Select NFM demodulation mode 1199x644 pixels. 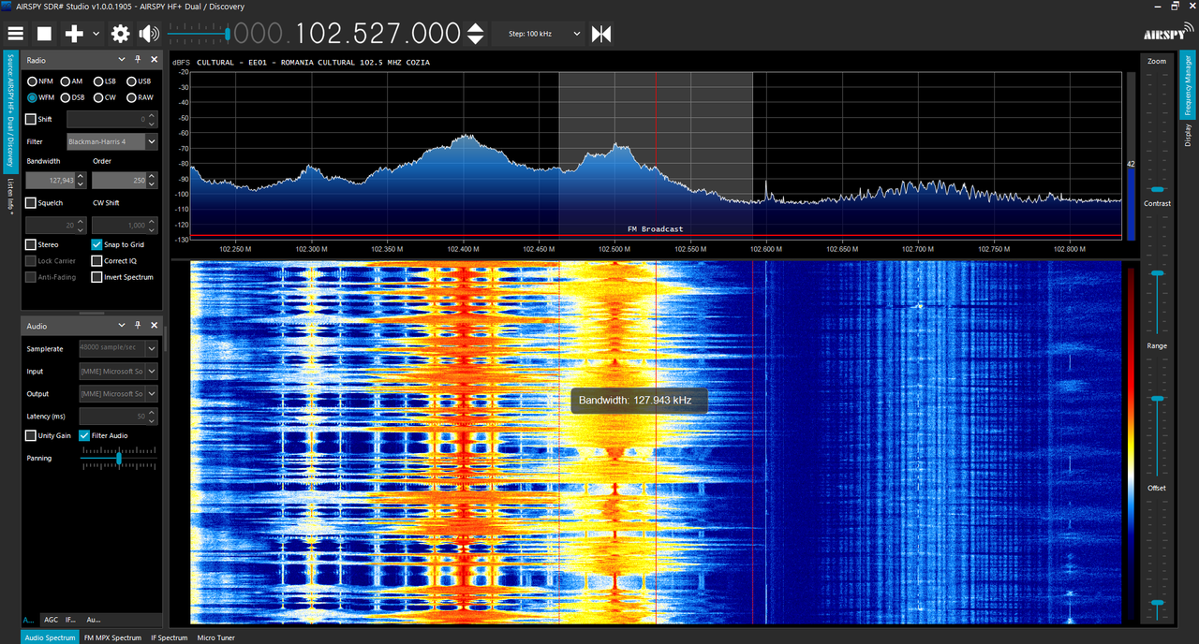[39, 81]
